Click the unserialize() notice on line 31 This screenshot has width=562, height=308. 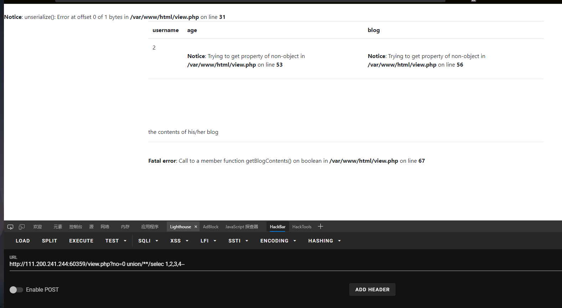click(x=115, y=17)
